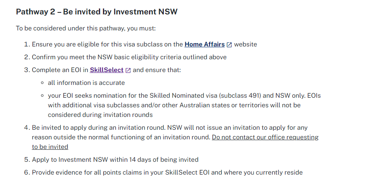Click the "all information is accurate" bullet text

click(x=86, y=83)
